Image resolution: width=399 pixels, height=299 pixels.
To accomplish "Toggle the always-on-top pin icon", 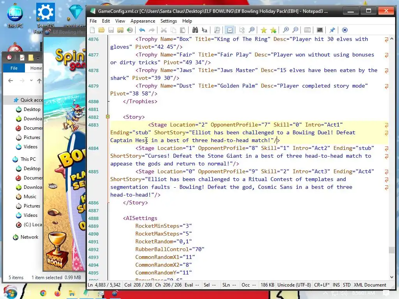I will point(332,30).
